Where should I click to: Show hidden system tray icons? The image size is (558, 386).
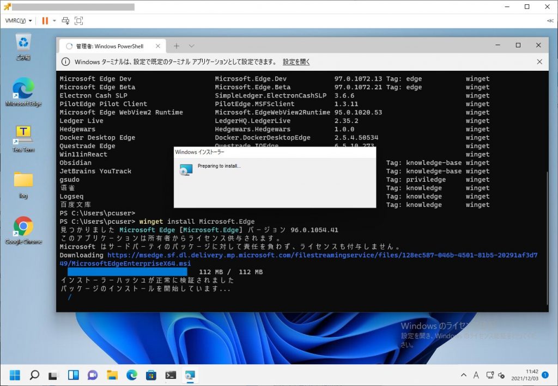[463, 375]
